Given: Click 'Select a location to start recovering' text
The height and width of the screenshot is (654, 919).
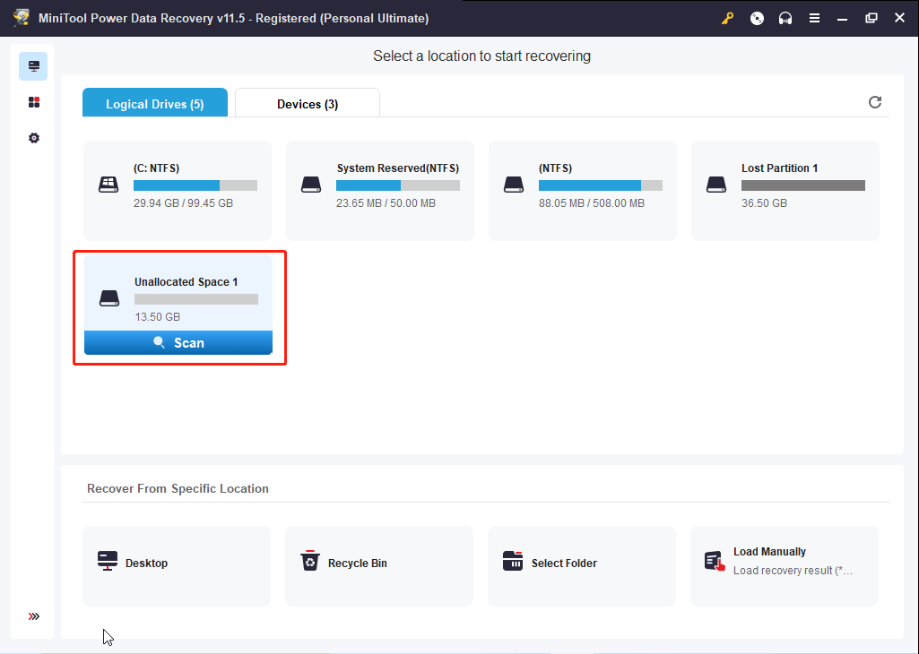Looking at the screenshot, I should (x=481, y=56).
